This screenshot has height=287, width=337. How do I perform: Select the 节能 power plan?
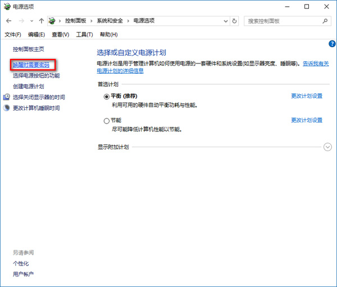(x=107, y=121)
